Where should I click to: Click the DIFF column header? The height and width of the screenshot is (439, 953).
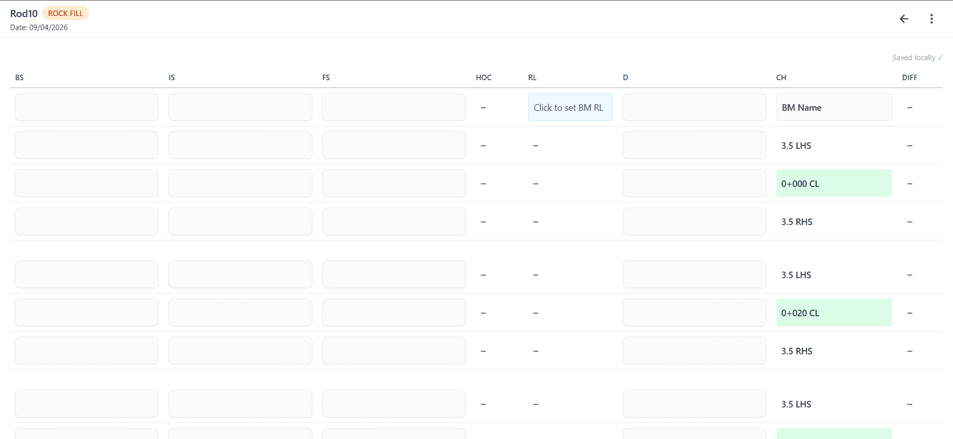point(909,78)
